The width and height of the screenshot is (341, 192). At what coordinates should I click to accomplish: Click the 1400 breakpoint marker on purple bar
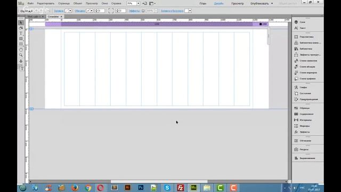(263, 24)
